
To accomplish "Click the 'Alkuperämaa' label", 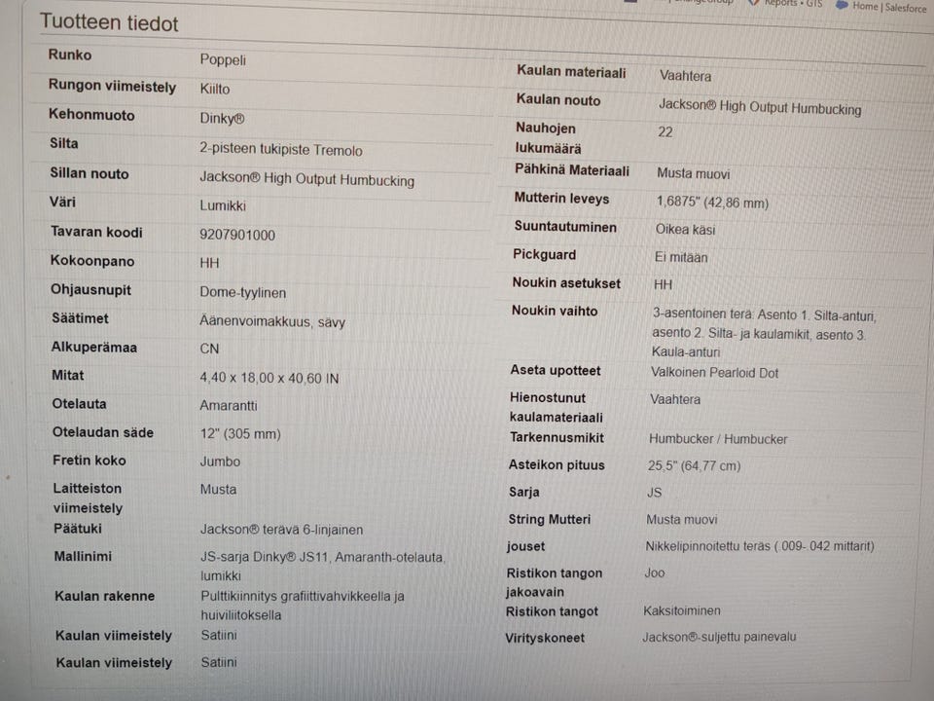I will pos(94,348).
